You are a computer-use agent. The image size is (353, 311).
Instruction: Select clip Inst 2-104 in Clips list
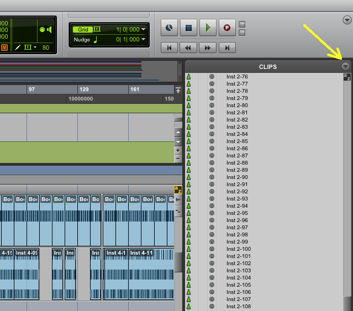[x=239, y=278]
